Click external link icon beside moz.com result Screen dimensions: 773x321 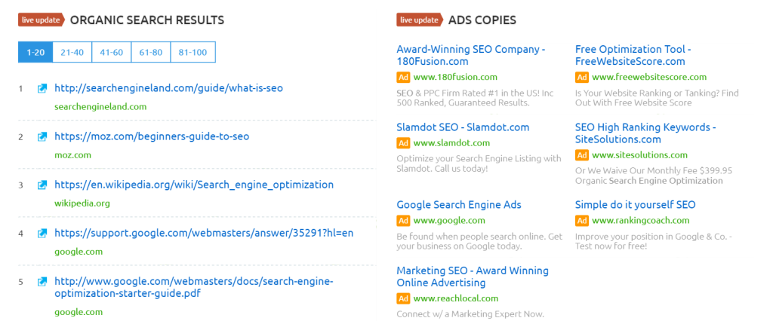(43, 137)
